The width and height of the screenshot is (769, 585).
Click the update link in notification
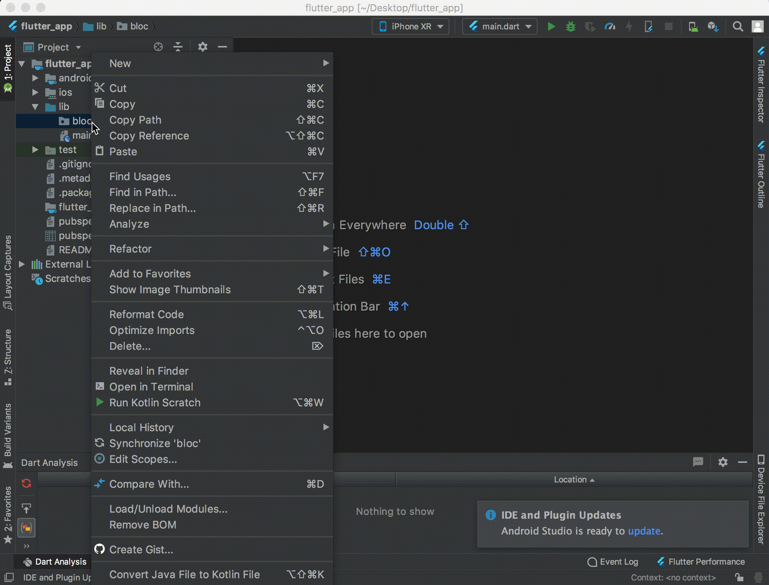[643, 531]
